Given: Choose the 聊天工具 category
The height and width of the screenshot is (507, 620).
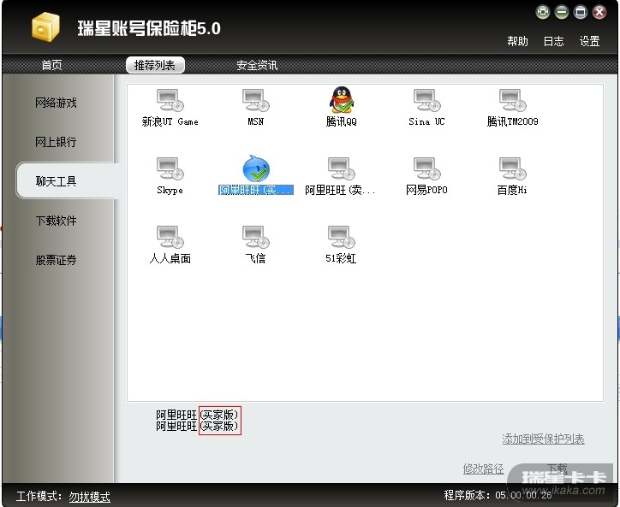Looking at the screenshot, I should [x=67, y=181].
